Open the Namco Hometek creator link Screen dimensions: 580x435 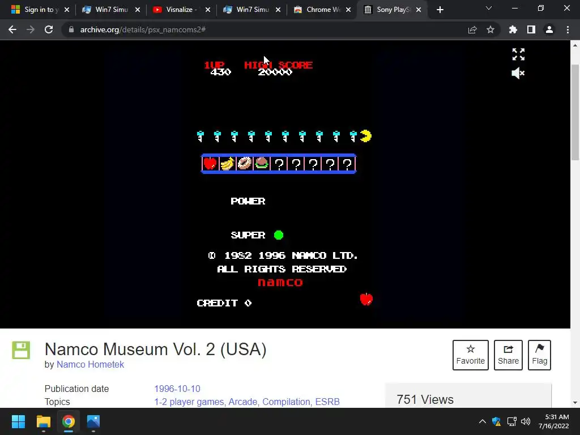(x=90, y=364)
